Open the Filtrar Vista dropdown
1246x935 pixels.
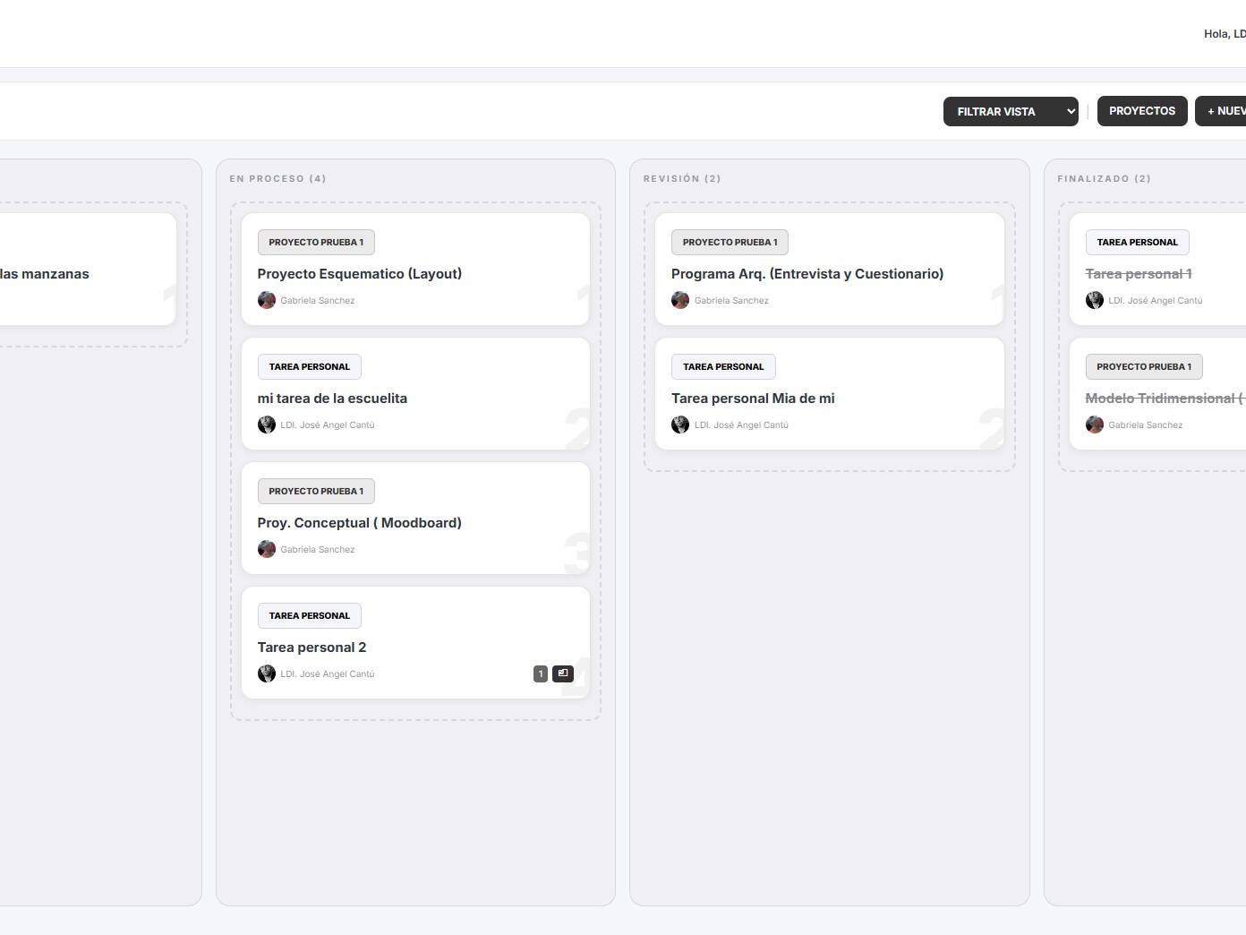[1011, 111]
